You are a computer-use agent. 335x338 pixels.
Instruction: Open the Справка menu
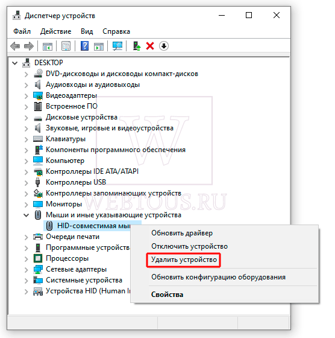(x=116, y=31)
